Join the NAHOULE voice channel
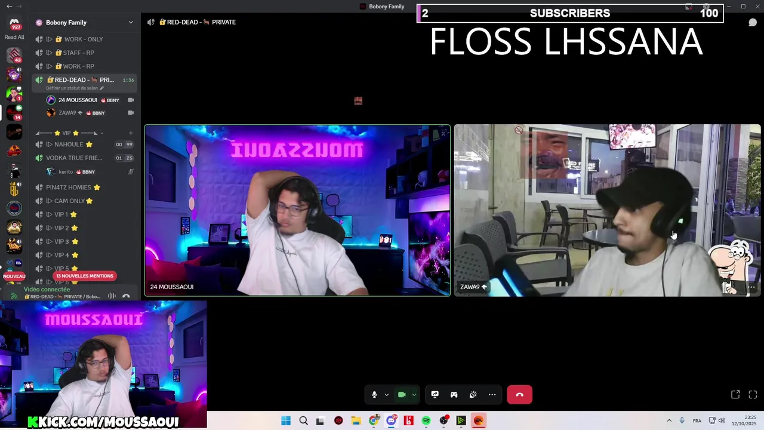Image resolution: width=764 pixels, height=430 pixels. [x=84, y=145]
